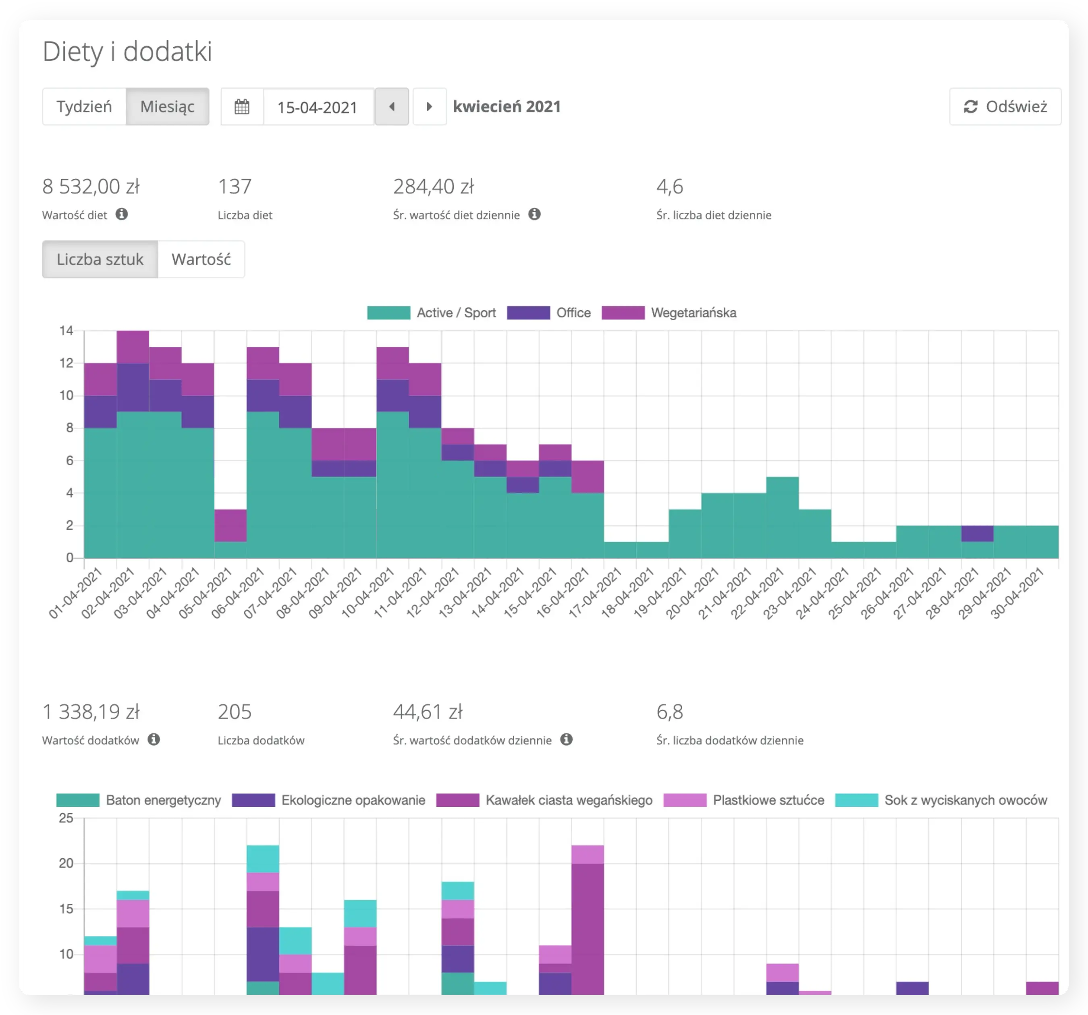The height and width of the screenshot is (1015, 1088).
Task: Click the 22-04-2021 bar in diets chart
Action: coord(783,518)
